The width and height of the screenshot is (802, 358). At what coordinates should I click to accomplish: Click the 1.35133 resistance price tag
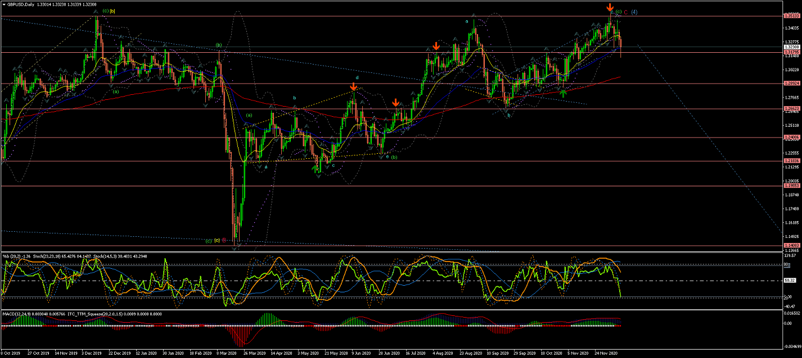click(x=791, y=16)
